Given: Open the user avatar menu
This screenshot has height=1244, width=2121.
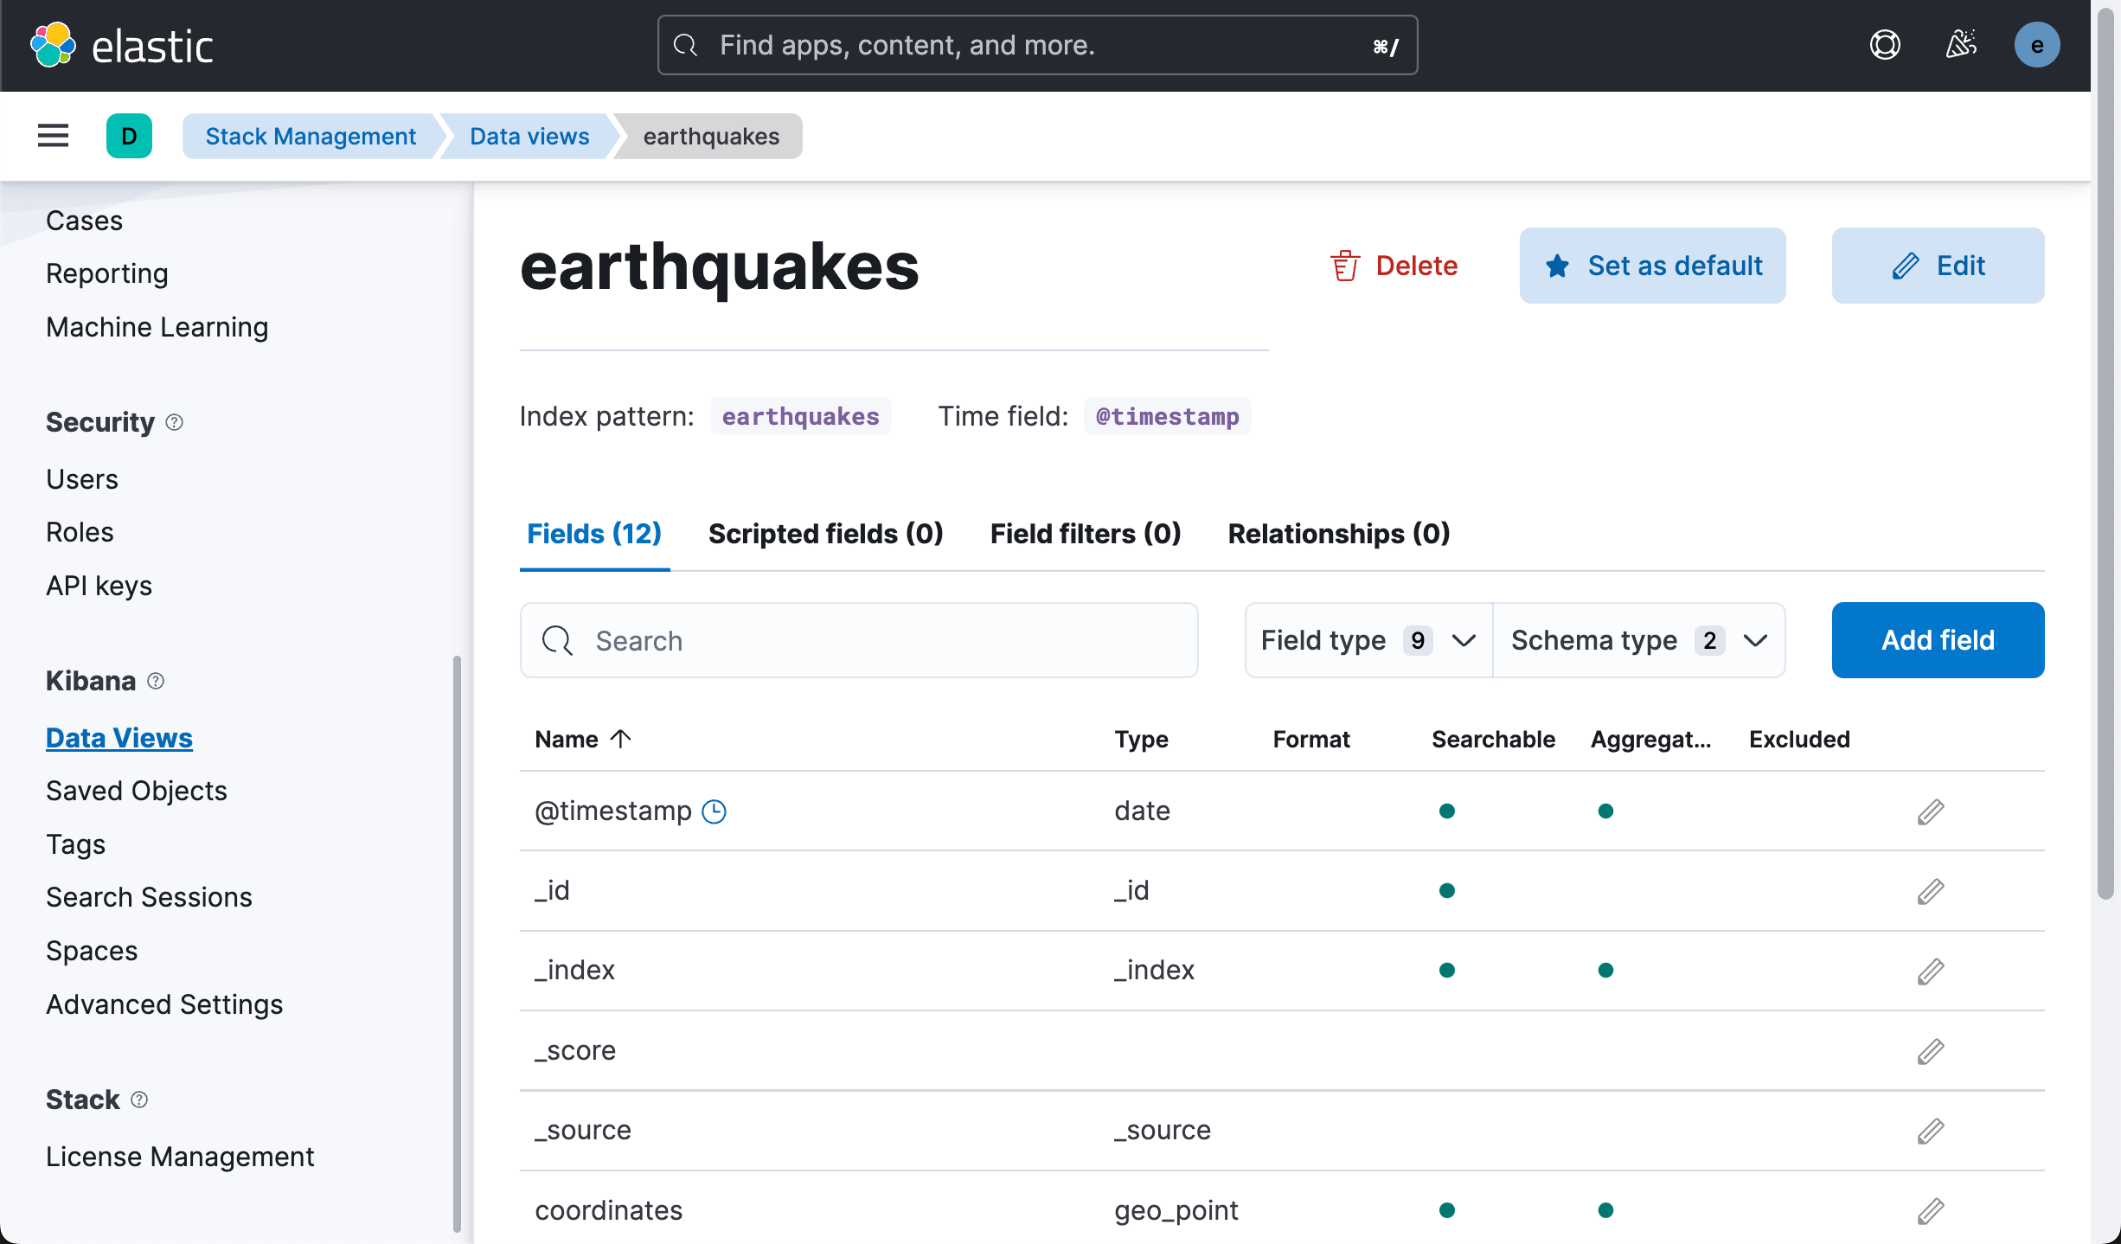Looking at the screenshot, I should (x=2036, y=45).
